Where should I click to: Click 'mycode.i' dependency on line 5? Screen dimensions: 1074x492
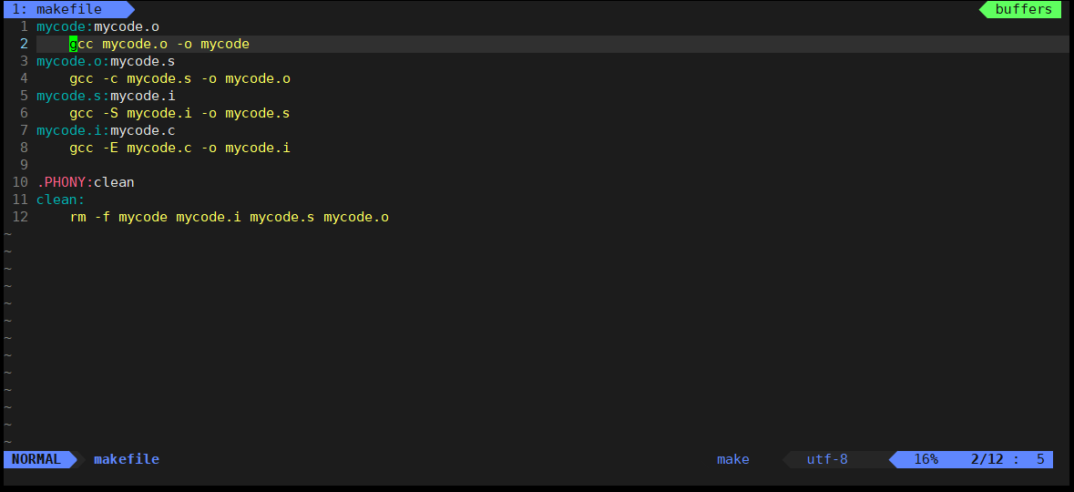[x=143, y=96]
